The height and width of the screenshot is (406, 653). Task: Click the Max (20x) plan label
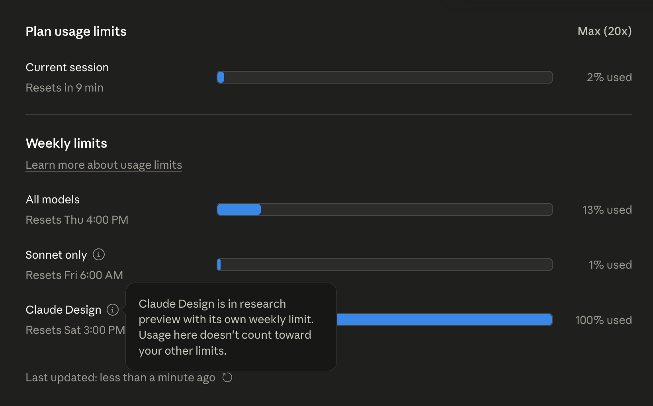(604, 31)
